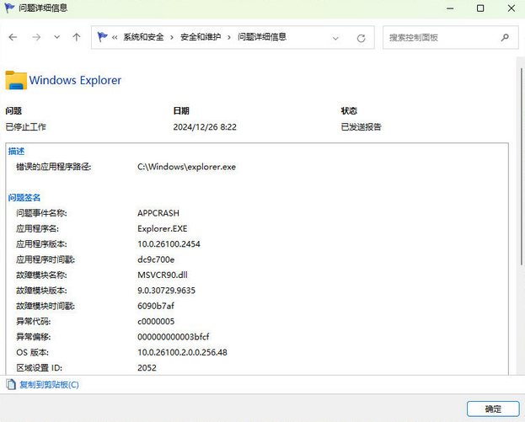Click the magnifier icon in search box
Image resolution: width=525 pixels, height=422 pixels.
coord(505,38)
